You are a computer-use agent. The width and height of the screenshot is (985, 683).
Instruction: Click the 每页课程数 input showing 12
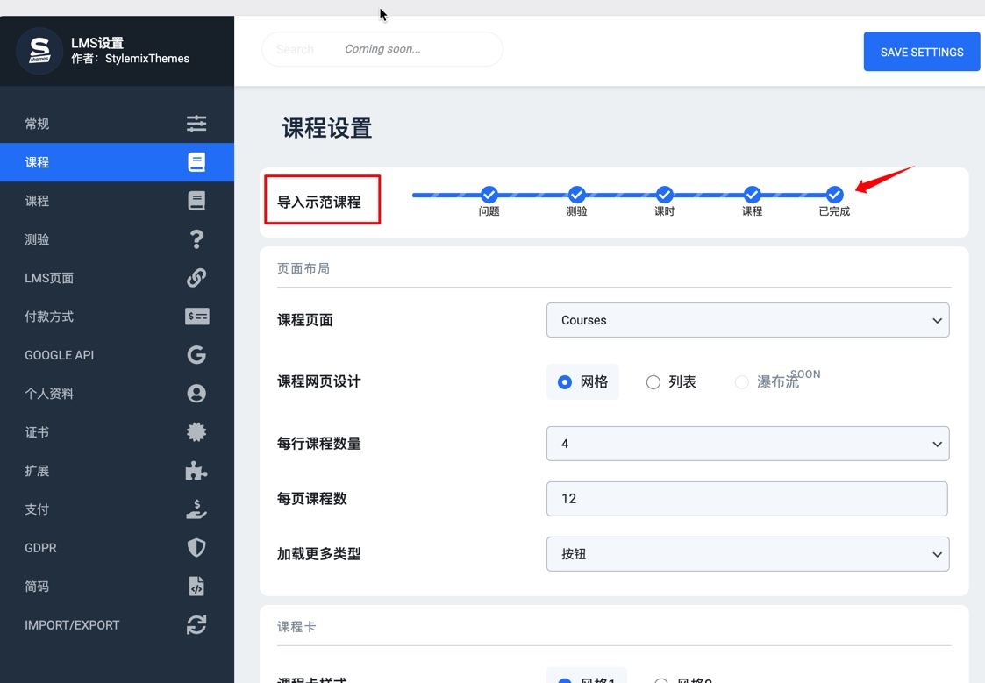(747, 498)
